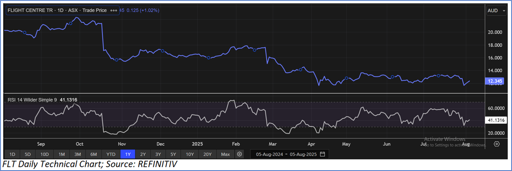Click the target icon below price axis
The height and width of the screenshot is (171, 512).
pos(497,144)
